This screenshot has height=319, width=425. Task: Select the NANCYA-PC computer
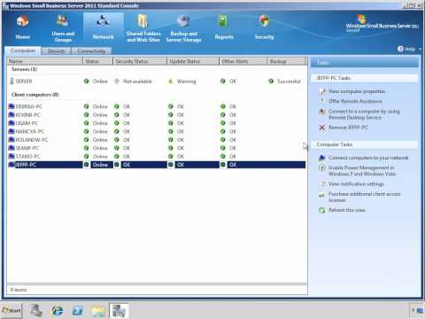pyautogui.click(x=157, y=131)
